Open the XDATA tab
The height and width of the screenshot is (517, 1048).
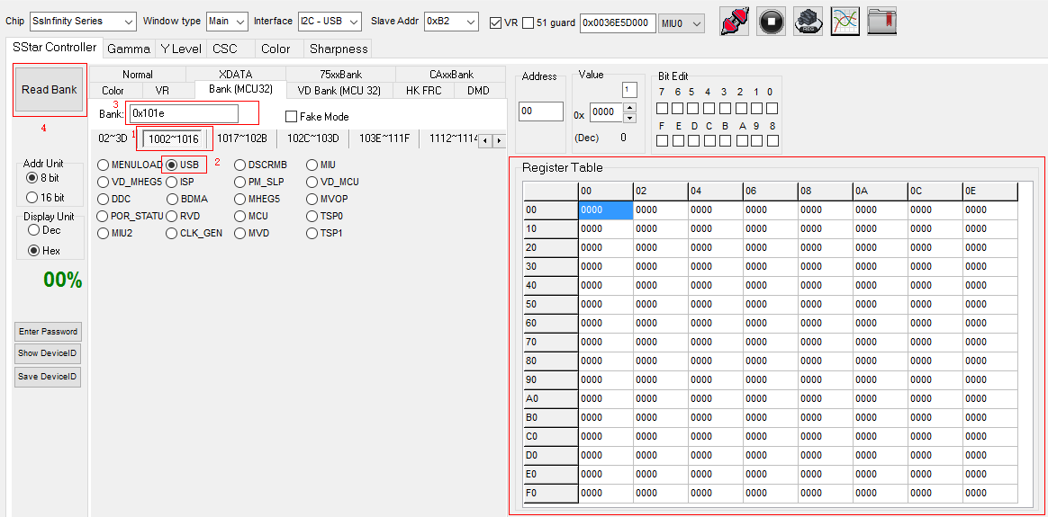point(235,74)
